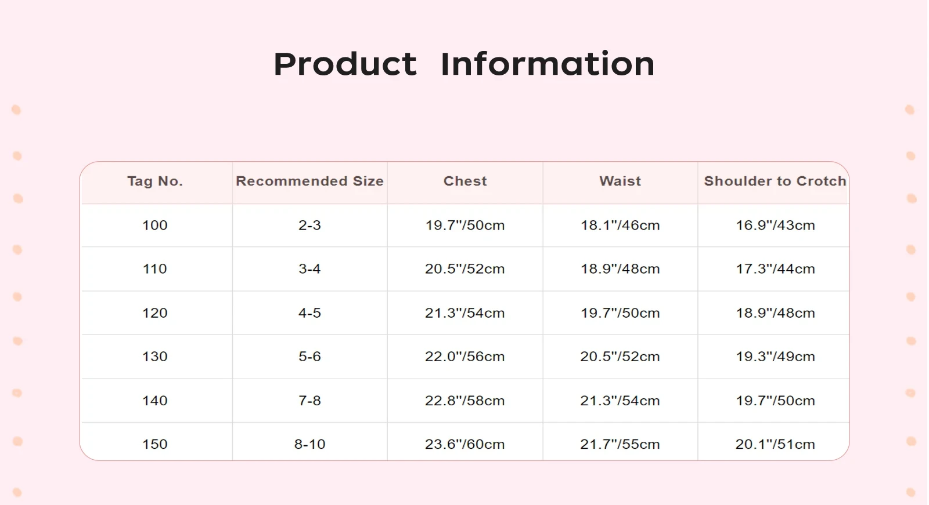Click the Tag No. column header
Viewport: 929px width, 505px height.
click(x=155, y=181)
